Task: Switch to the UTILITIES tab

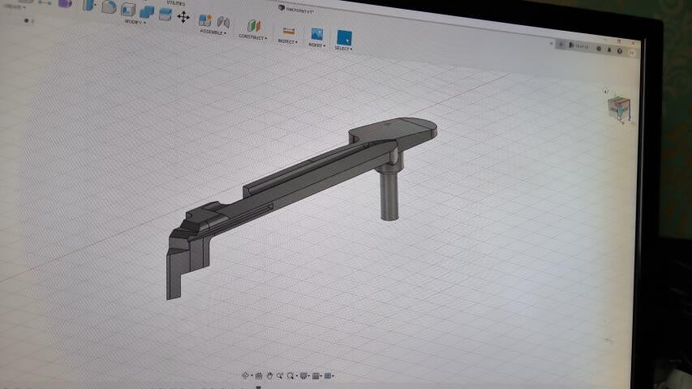Action: [x=176, y=3]
